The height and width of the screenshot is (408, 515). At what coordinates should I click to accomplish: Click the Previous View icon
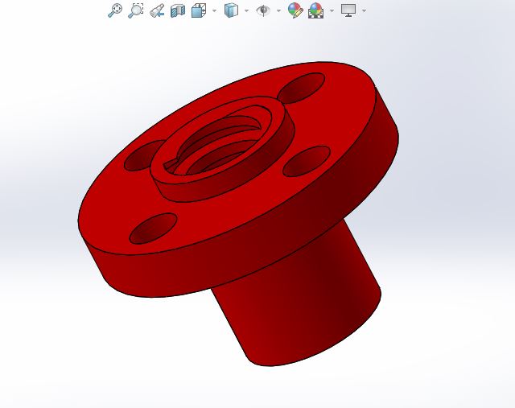(x=157, y=10)
